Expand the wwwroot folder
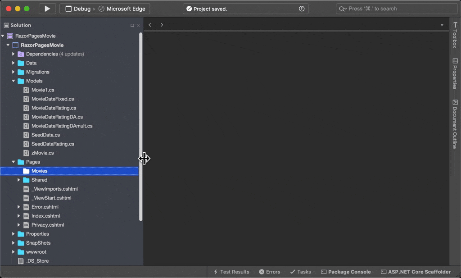Screen dimensions: 461x278 (x=14, y=252)
